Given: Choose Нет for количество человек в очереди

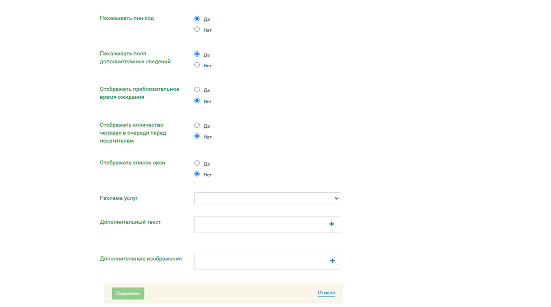Looking at the screenshot, I should tap(197, 136).
